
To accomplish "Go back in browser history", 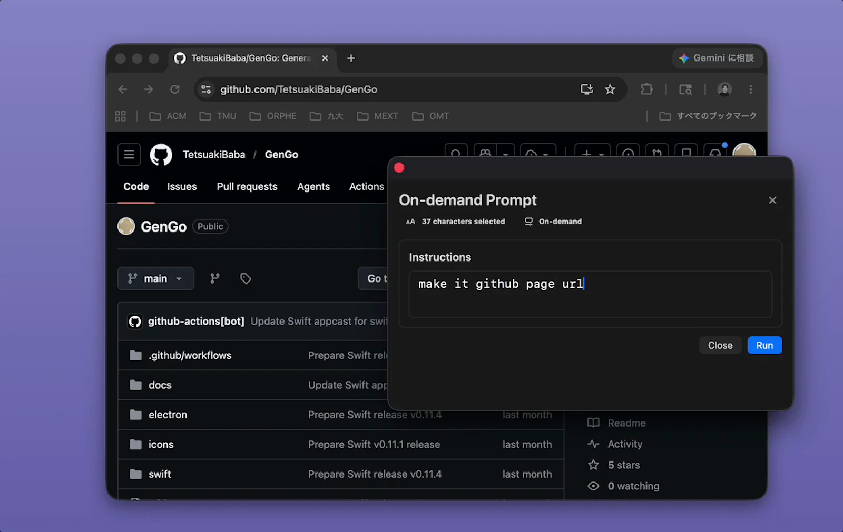I will [x=123, y=89].
